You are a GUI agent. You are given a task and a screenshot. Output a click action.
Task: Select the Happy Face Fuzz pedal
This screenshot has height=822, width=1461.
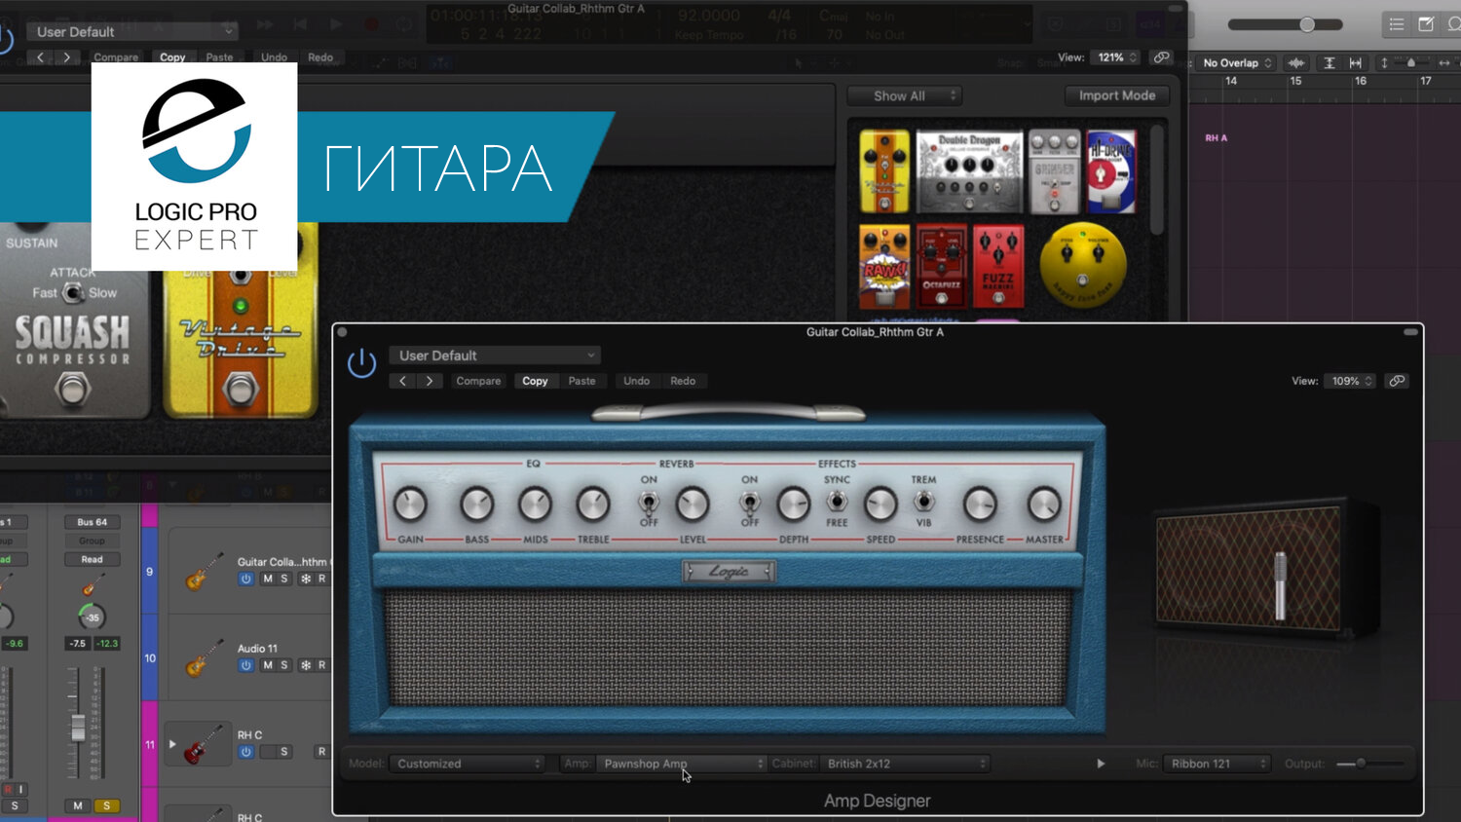[1082, 266]
